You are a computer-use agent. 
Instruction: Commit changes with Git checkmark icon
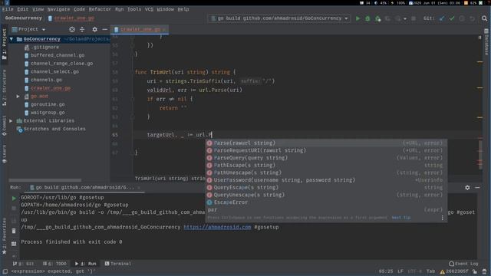[452, 18]
